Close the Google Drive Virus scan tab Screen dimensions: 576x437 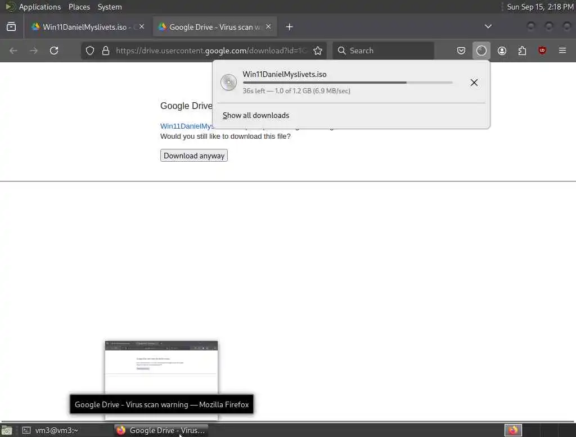(268, 26)
